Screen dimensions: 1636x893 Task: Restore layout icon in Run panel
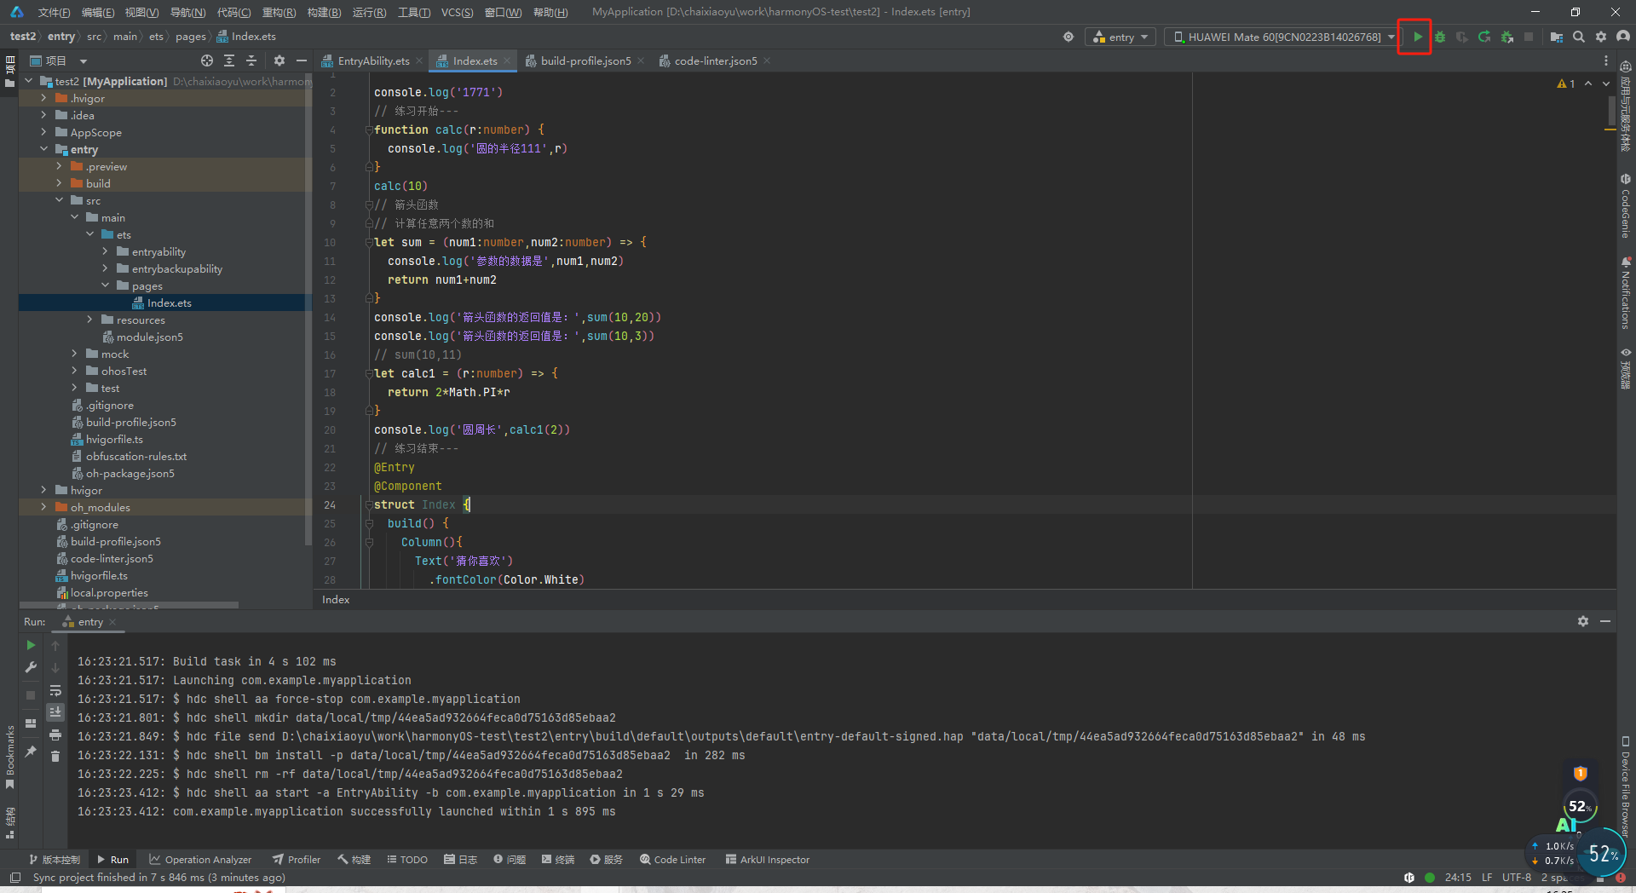[31, 723]
